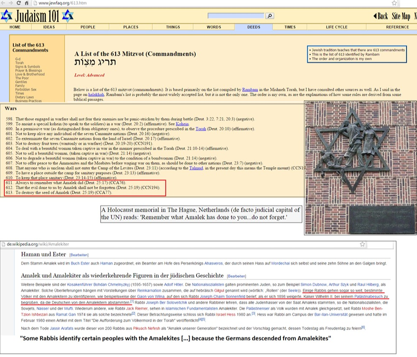Open the REFERENCE nav tab
417x357 pixels.
coord(397,27)
